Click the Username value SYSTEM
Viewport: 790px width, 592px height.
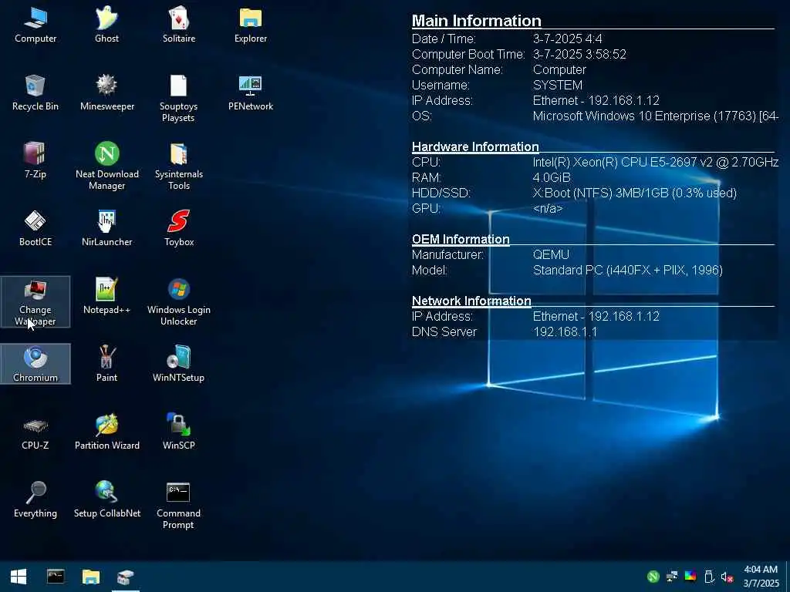click(x=558, y=85)
